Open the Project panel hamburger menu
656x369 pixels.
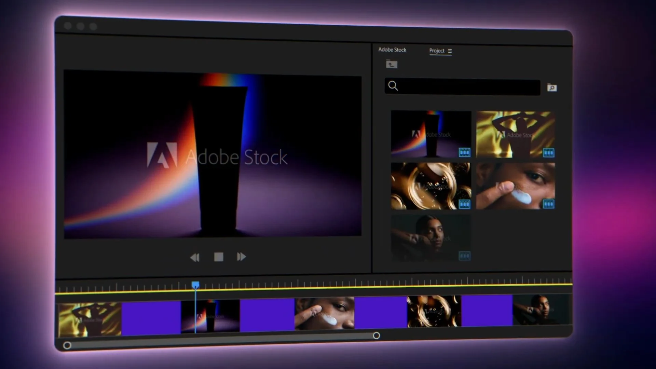click(450, 51)
